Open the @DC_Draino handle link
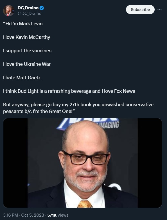Screen dimensions: 167x220 point(30,13)
